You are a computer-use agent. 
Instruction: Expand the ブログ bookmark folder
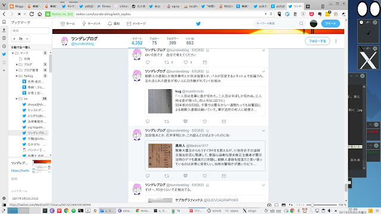click(x=17, y=64)
